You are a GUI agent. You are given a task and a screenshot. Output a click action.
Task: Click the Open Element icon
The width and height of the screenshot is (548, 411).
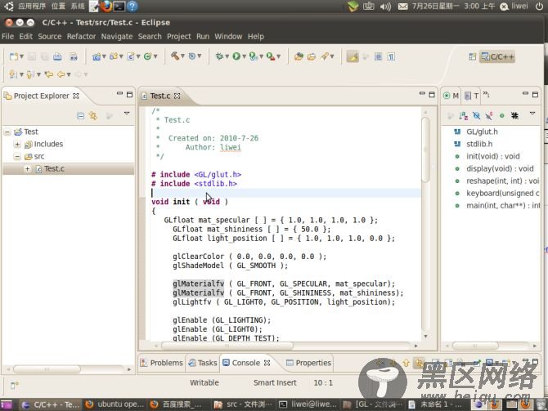point(299,56)
